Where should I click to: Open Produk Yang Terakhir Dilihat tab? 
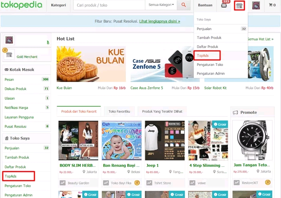coord(162,111)
